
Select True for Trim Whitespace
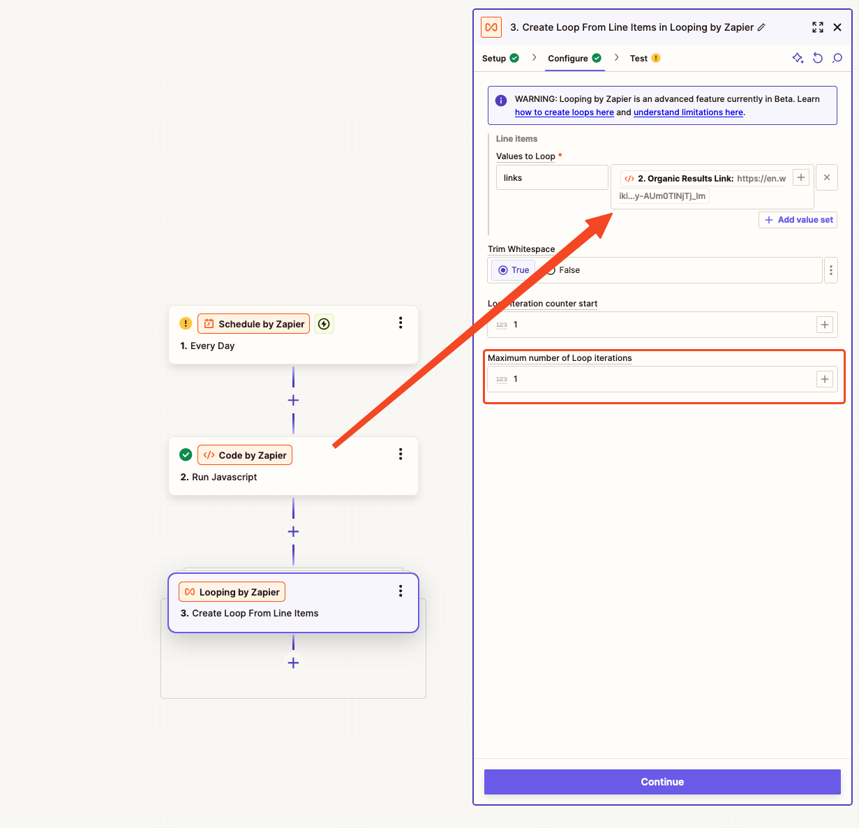(x=514, y=270)
